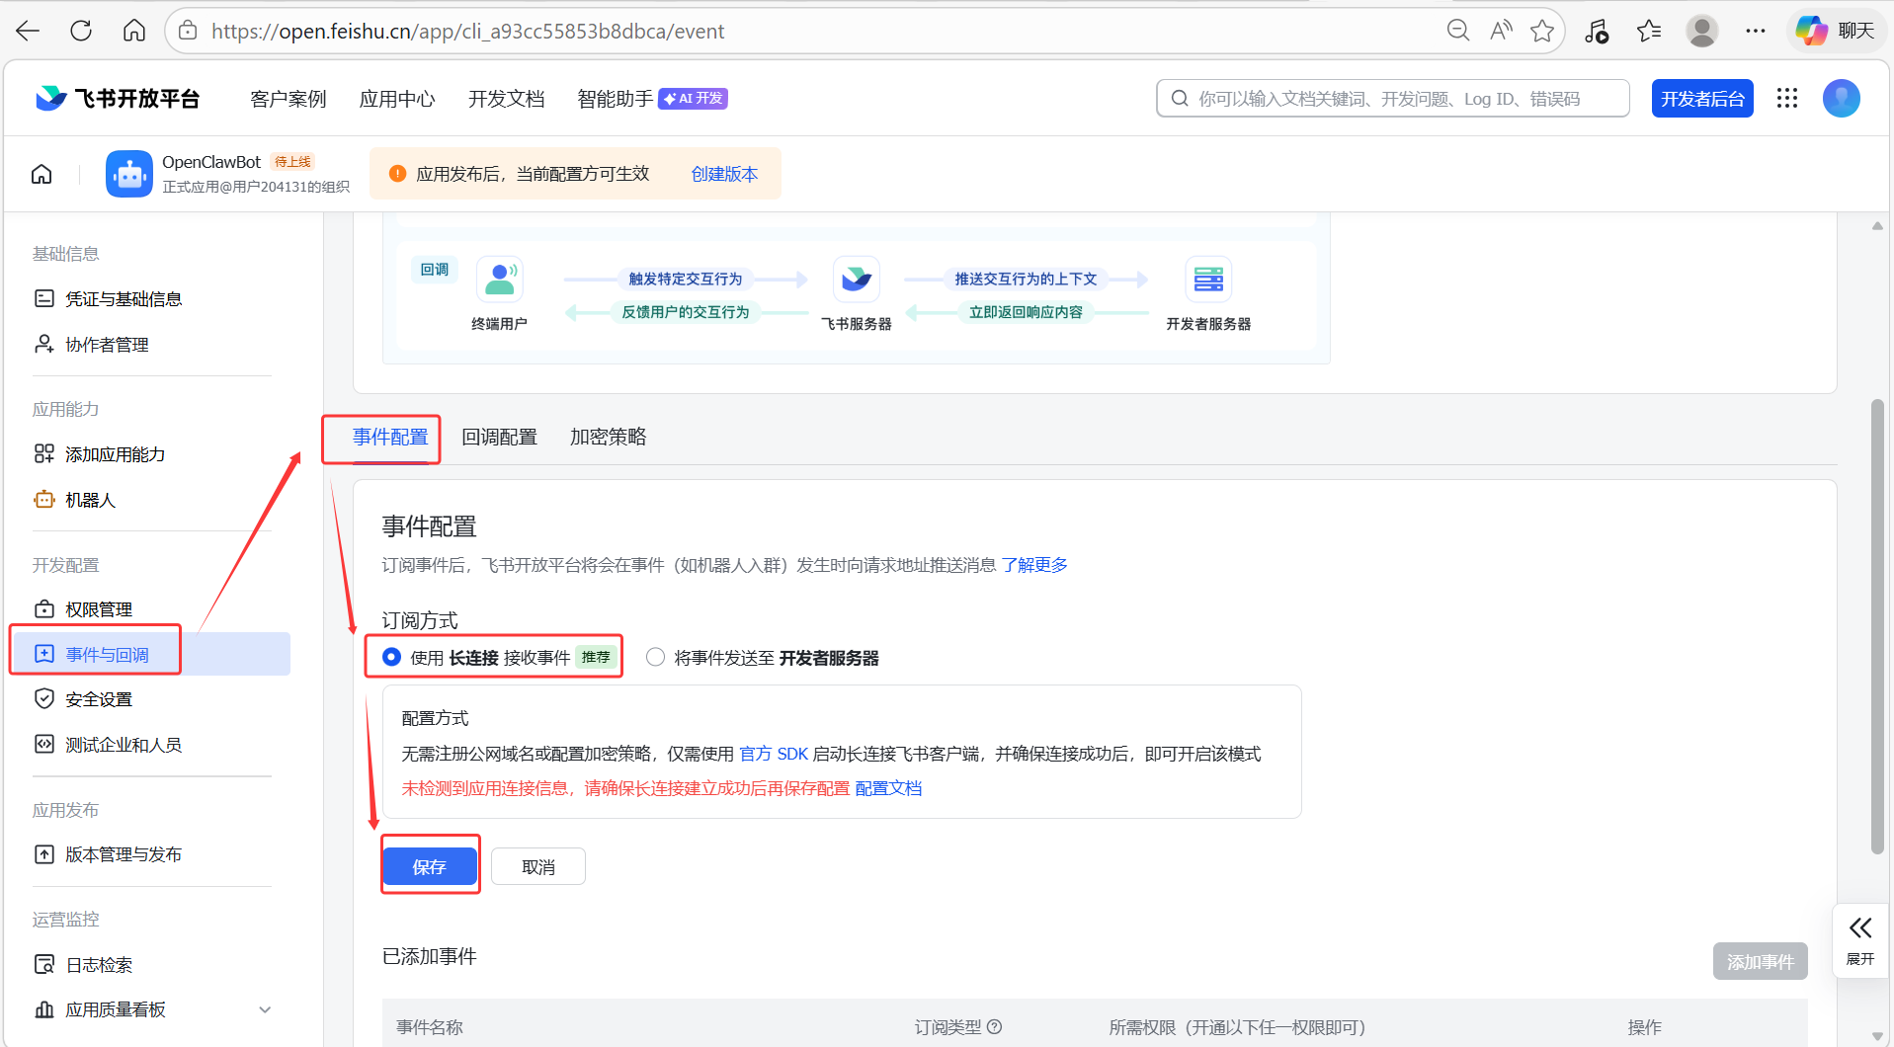
Task: Open 测试企业和人员 in sidebar
Action: point(124,745)
